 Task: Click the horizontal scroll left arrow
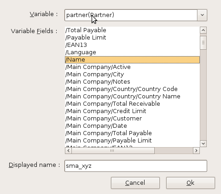click(x=69, y=150)
